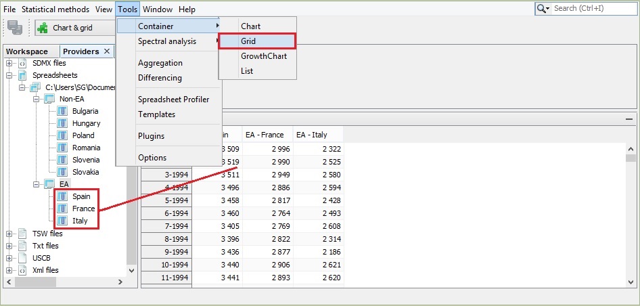Switch to the Workspace tab

click(27, 51)
